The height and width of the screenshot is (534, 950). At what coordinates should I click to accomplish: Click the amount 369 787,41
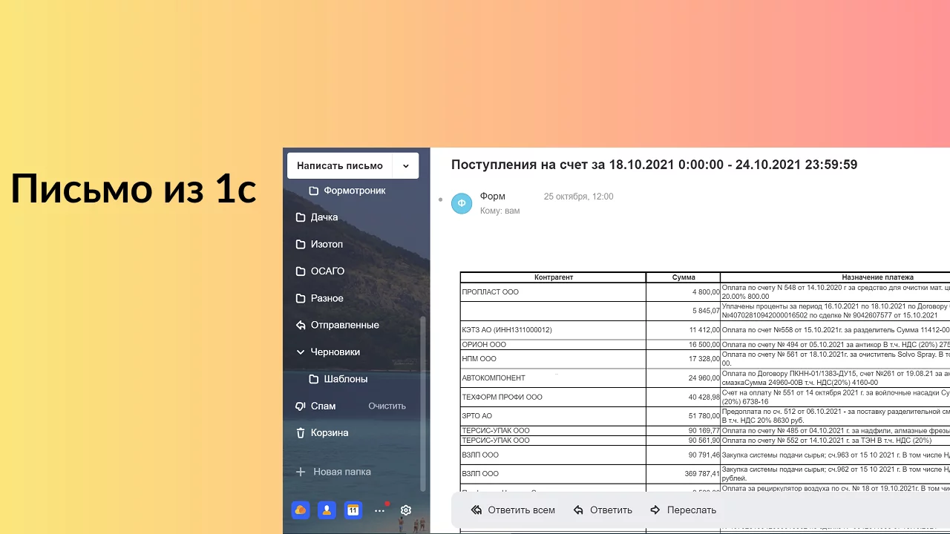tap(703, 474)
